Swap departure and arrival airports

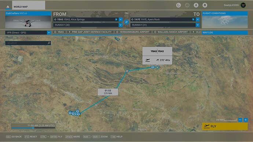coord(126,22)
